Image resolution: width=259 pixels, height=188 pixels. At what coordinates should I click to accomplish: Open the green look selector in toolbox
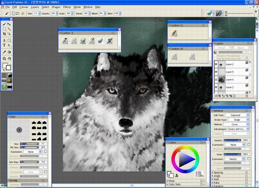[x=4, y=86]
